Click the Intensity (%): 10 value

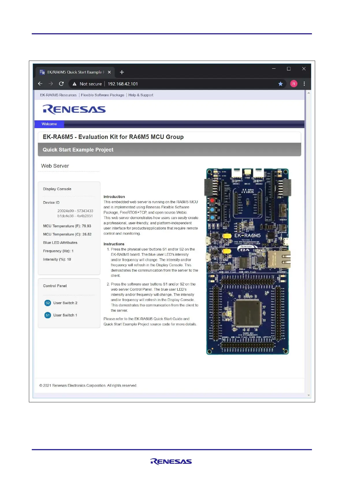[x=57, y=259]
